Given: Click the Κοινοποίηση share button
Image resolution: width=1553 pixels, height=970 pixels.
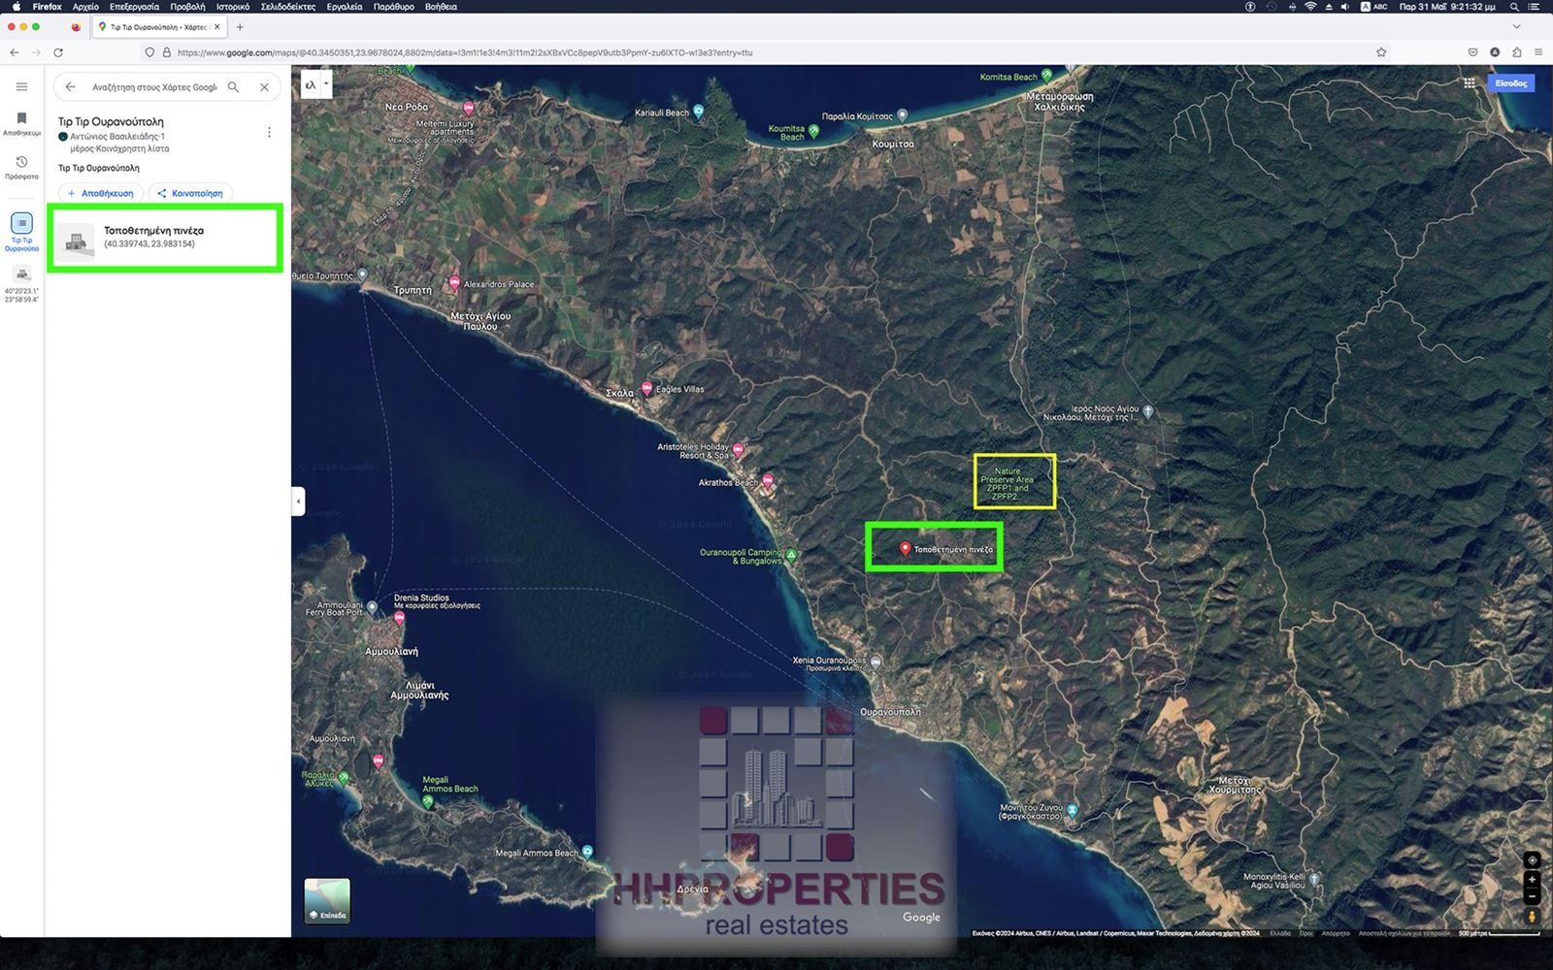Looking at the screenshot, I should [x=190, y=193].
